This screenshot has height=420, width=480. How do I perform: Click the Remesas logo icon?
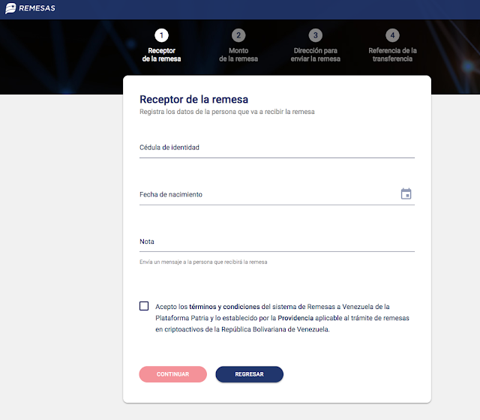(10, 8)
